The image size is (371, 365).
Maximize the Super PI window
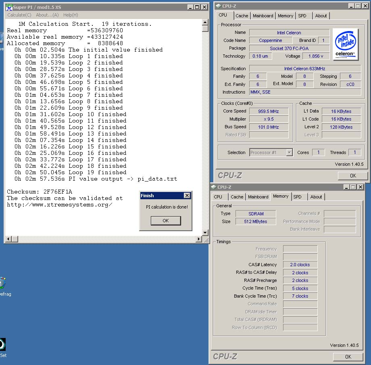pos(197,7)
